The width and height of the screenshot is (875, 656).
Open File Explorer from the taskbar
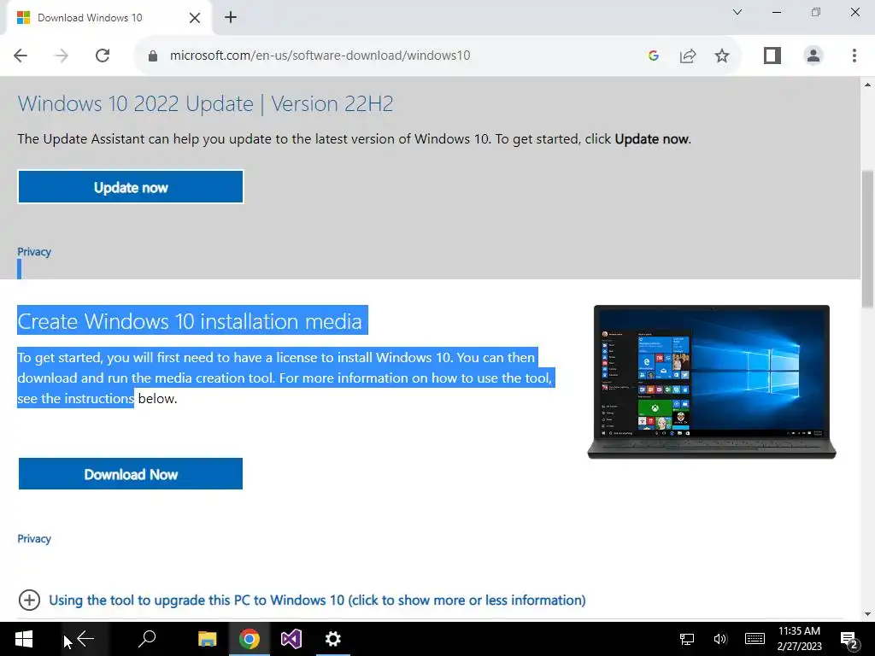tap(207, 639)
